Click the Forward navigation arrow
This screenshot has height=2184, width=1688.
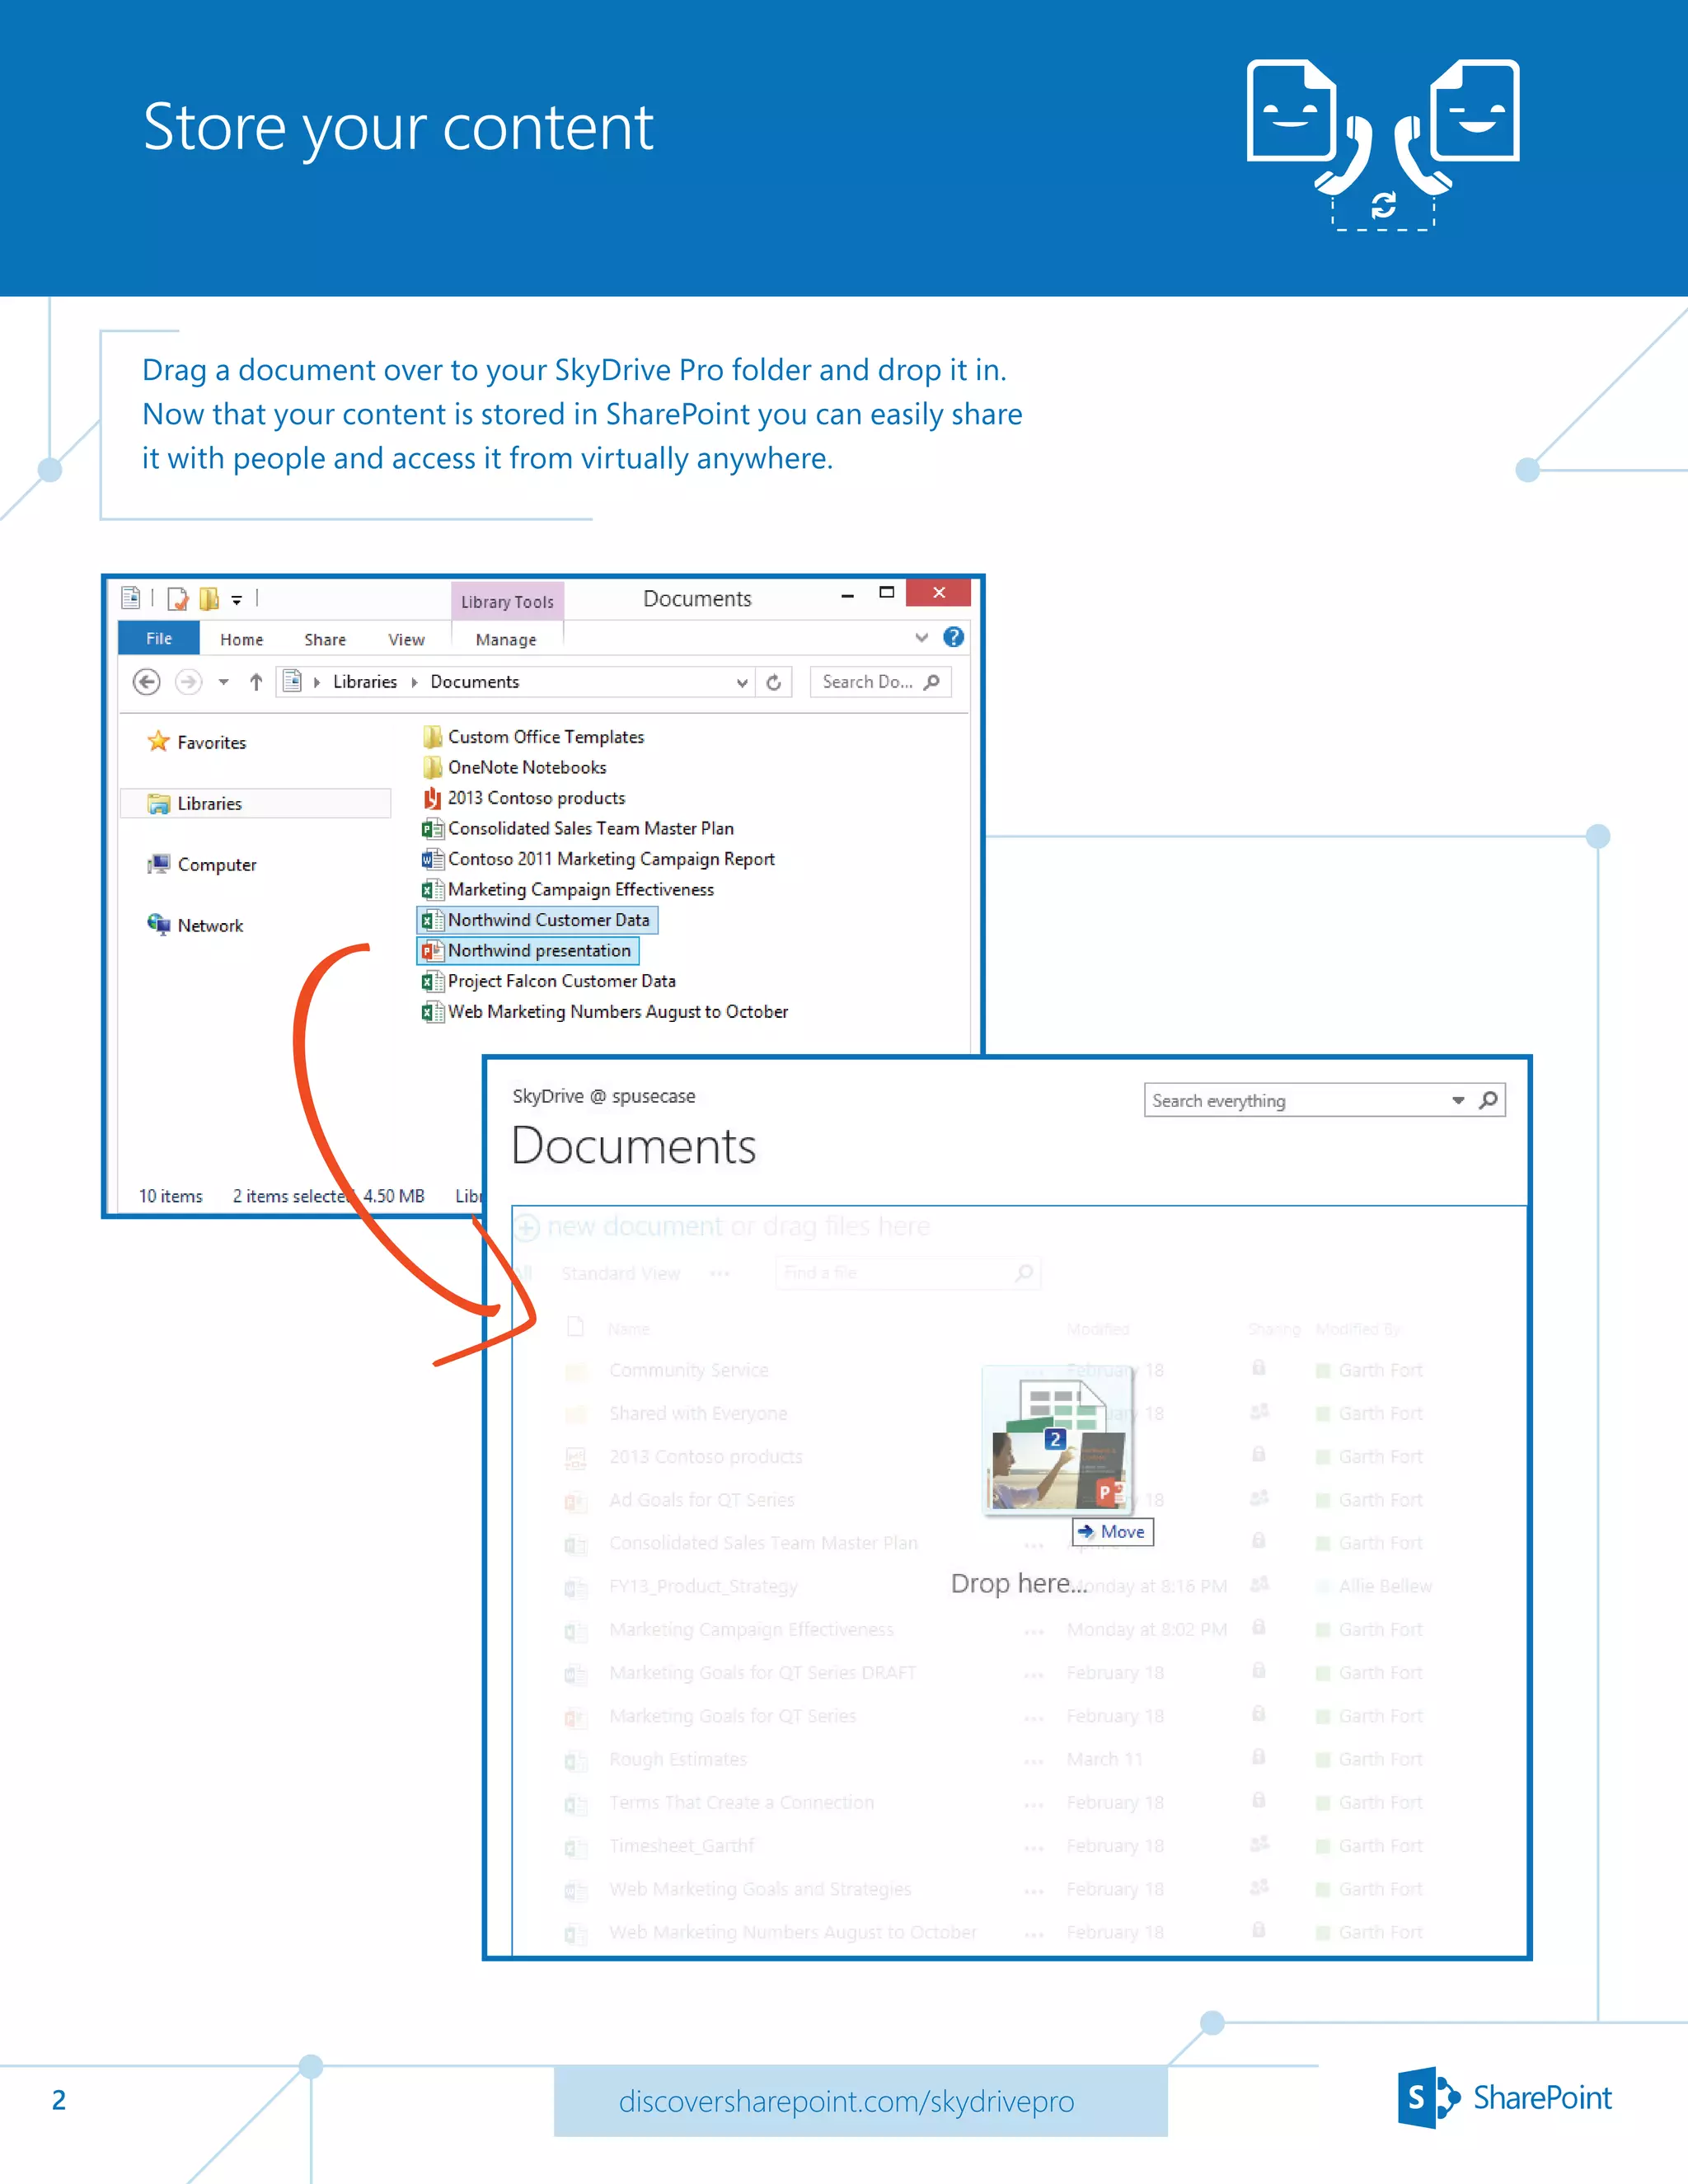188,682
